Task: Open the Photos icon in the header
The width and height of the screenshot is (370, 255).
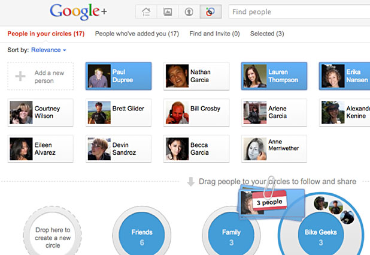Action: 168,11
